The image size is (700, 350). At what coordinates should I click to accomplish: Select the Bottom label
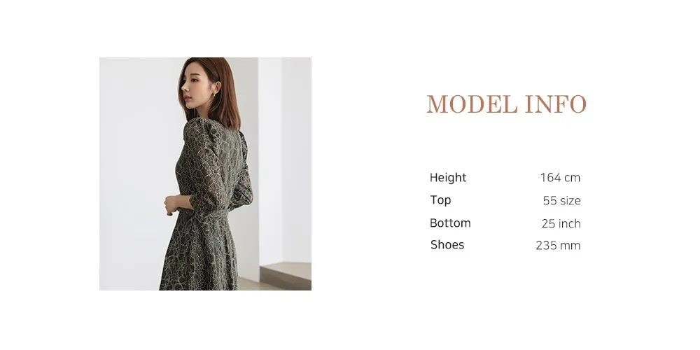coord(450,223)
